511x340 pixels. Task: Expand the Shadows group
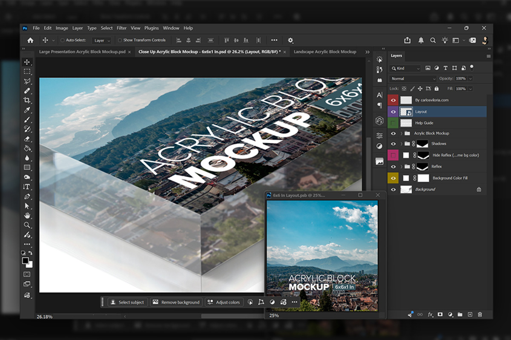coord(401,144)
